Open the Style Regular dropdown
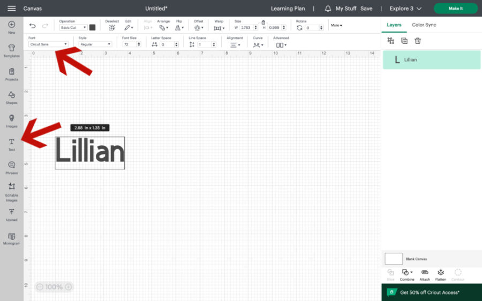Image resolution: width=482 pixels, height=301 pixels. tap(95, 44)
